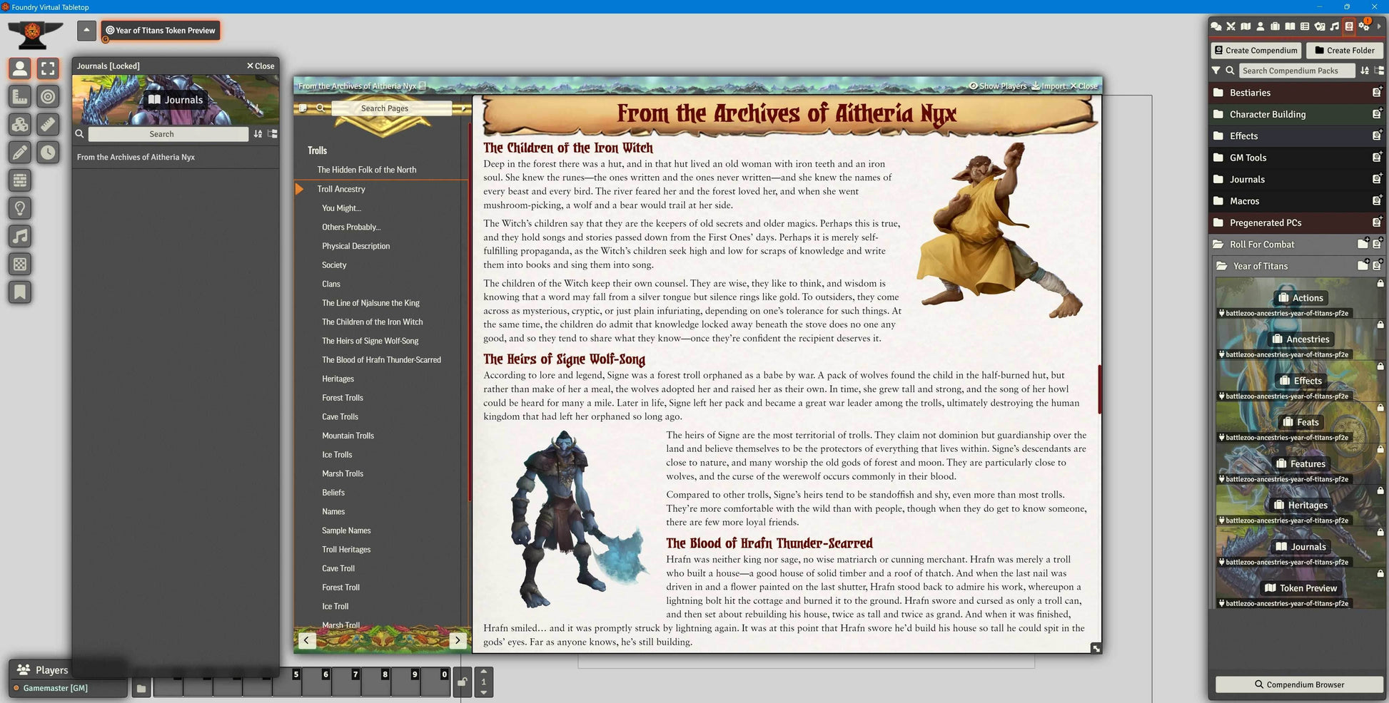Screen dimensions: 1389x703
Task: Open the Journal Entries sidebar tab
Action: coord(1290,26)
